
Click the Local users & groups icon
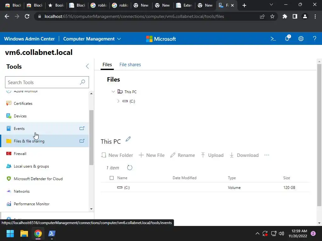coord(8,166)
